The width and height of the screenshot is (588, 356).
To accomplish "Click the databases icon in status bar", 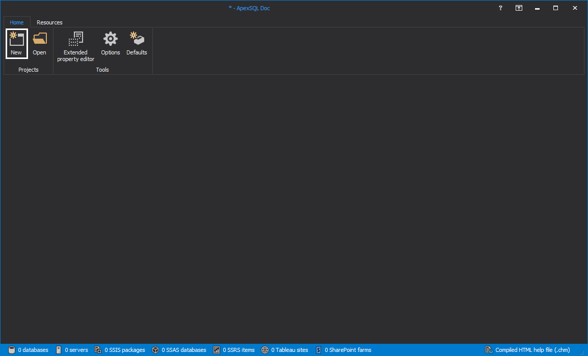I will point(12,350).
